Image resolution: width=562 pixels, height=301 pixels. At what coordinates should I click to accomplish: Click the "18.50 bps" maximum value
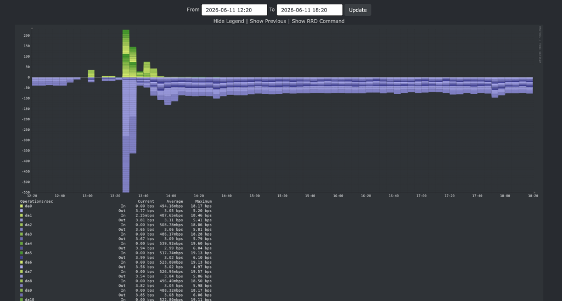coord(201,281)
